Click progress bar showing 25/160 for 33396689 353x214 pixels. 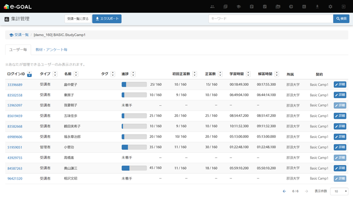(134, 85)
